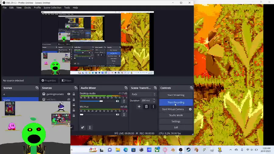This screenshot has width=274, height=154.
Task: Pop out the Scene Transitions dock
Action: pyautogui.click(x=155, y=88)
